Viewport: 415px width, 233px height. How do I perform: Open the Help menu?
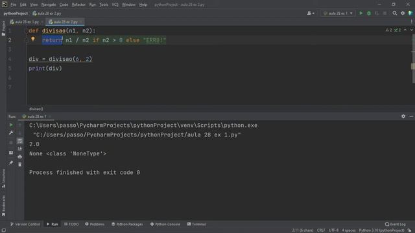click(143, 5)
